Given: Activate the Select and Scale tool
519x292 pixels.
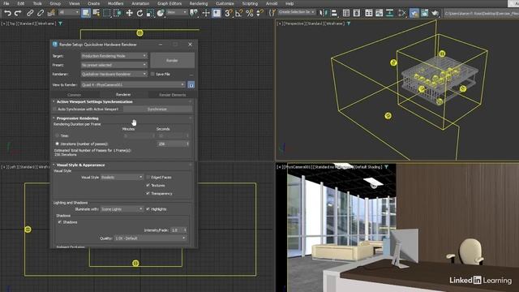Looking at the screenshot, I should [150, 13].
